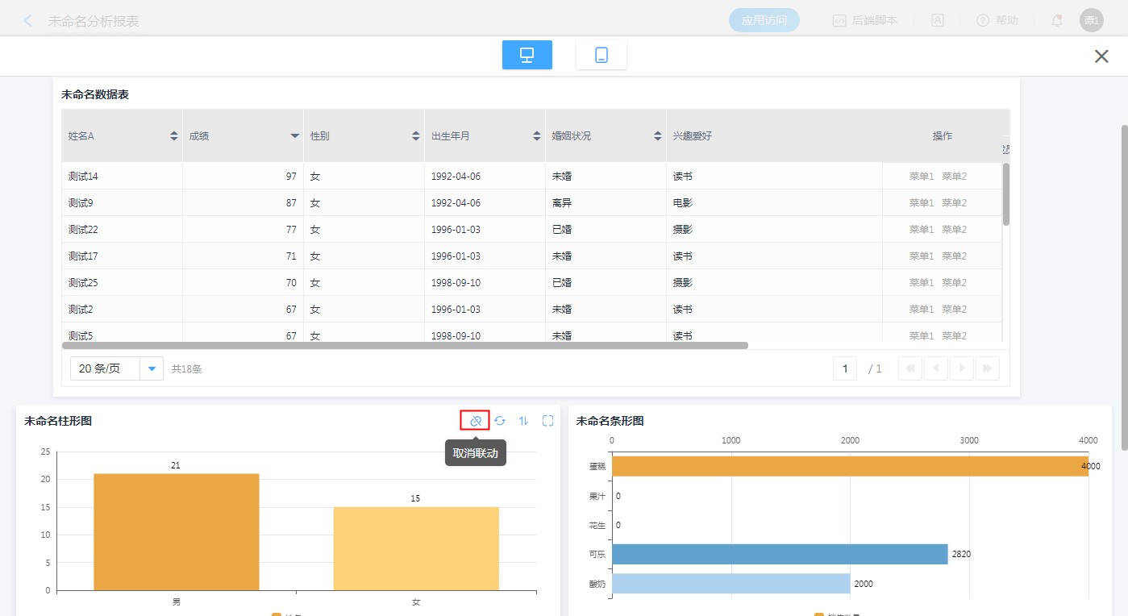
Task: Click the refresh icon on the column chart
Action: pyautogui.click(x=500, y=421)
